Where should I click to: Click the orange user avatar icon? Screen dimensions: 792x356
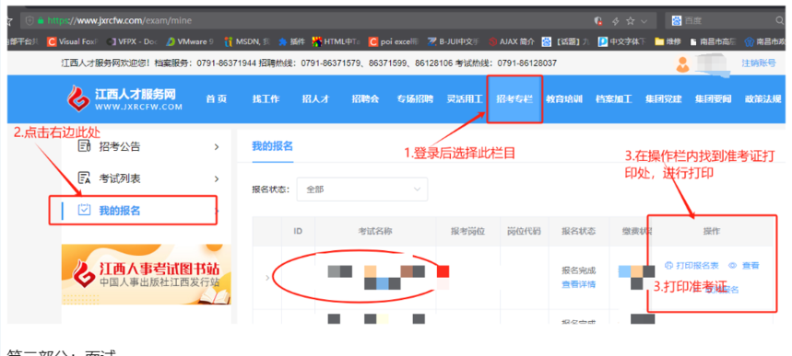pos(683,64)
